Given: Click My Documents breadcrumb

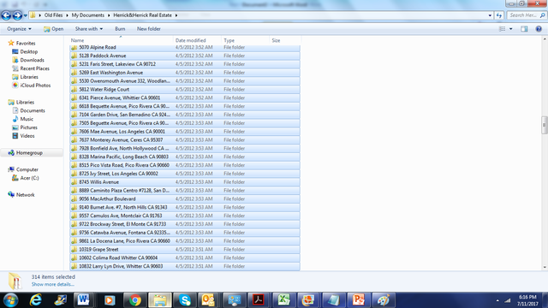Looking at the screenshot, I should [x=87, y=15].
